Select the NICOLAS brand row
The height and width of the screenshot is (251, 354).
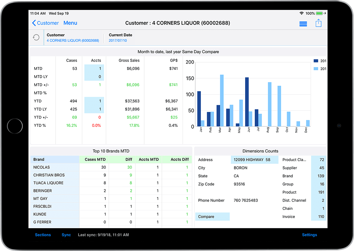point(55,167)
